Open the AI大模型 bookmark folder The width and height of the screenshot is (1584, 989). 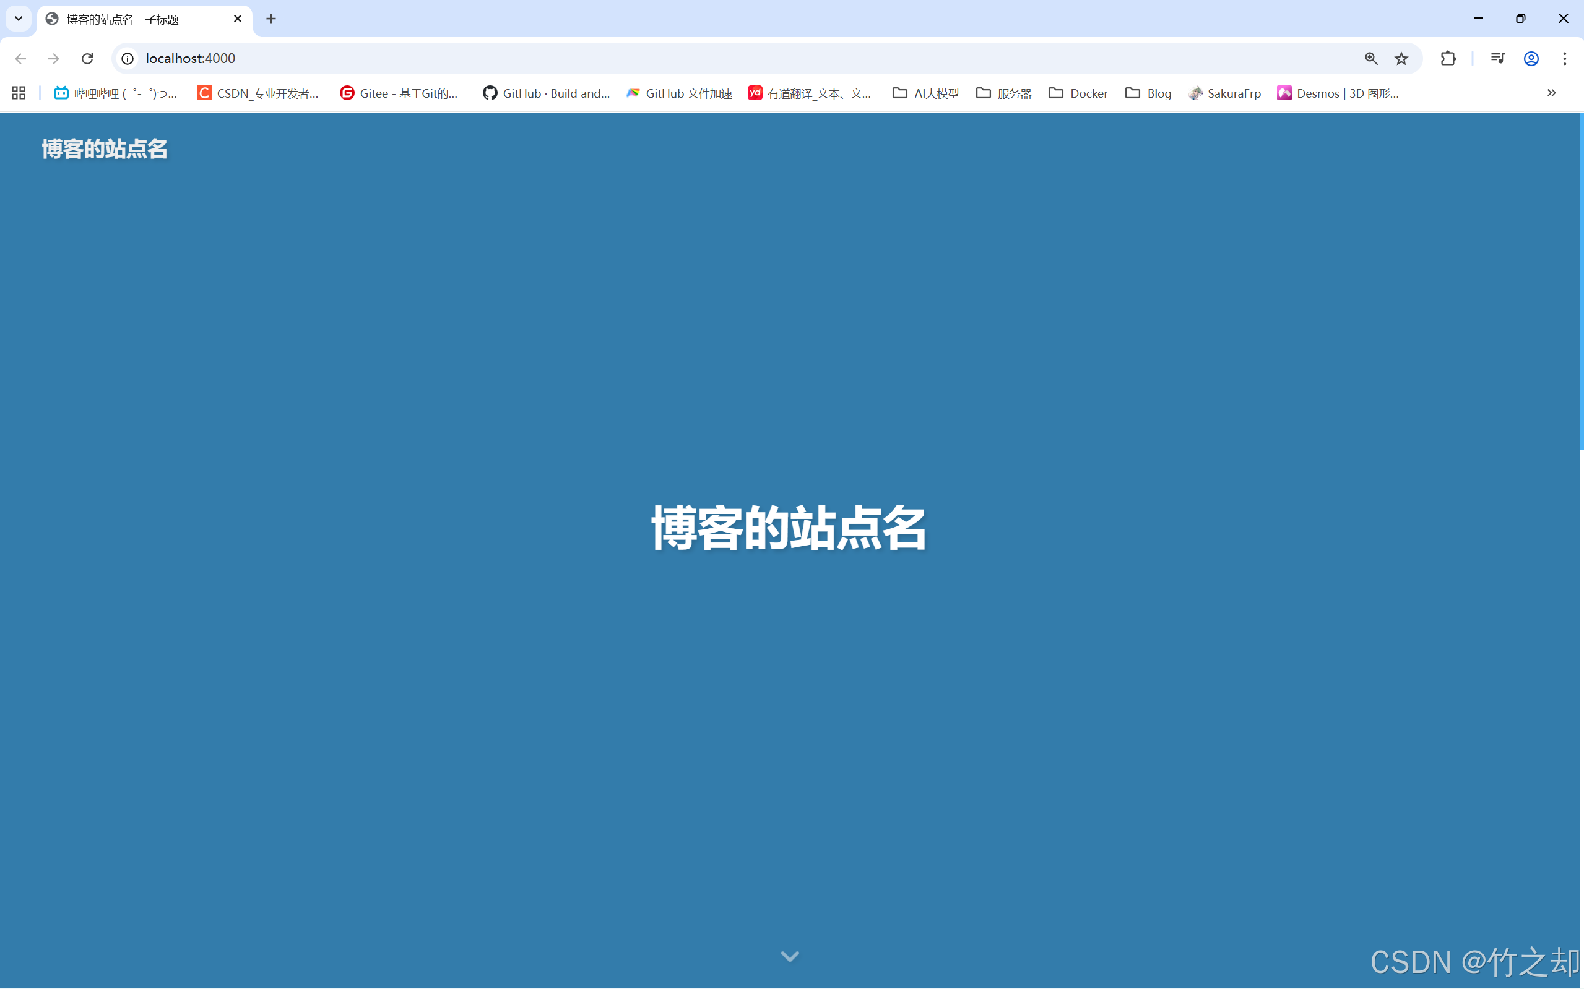pyautogui.click(x=925, y=93)
